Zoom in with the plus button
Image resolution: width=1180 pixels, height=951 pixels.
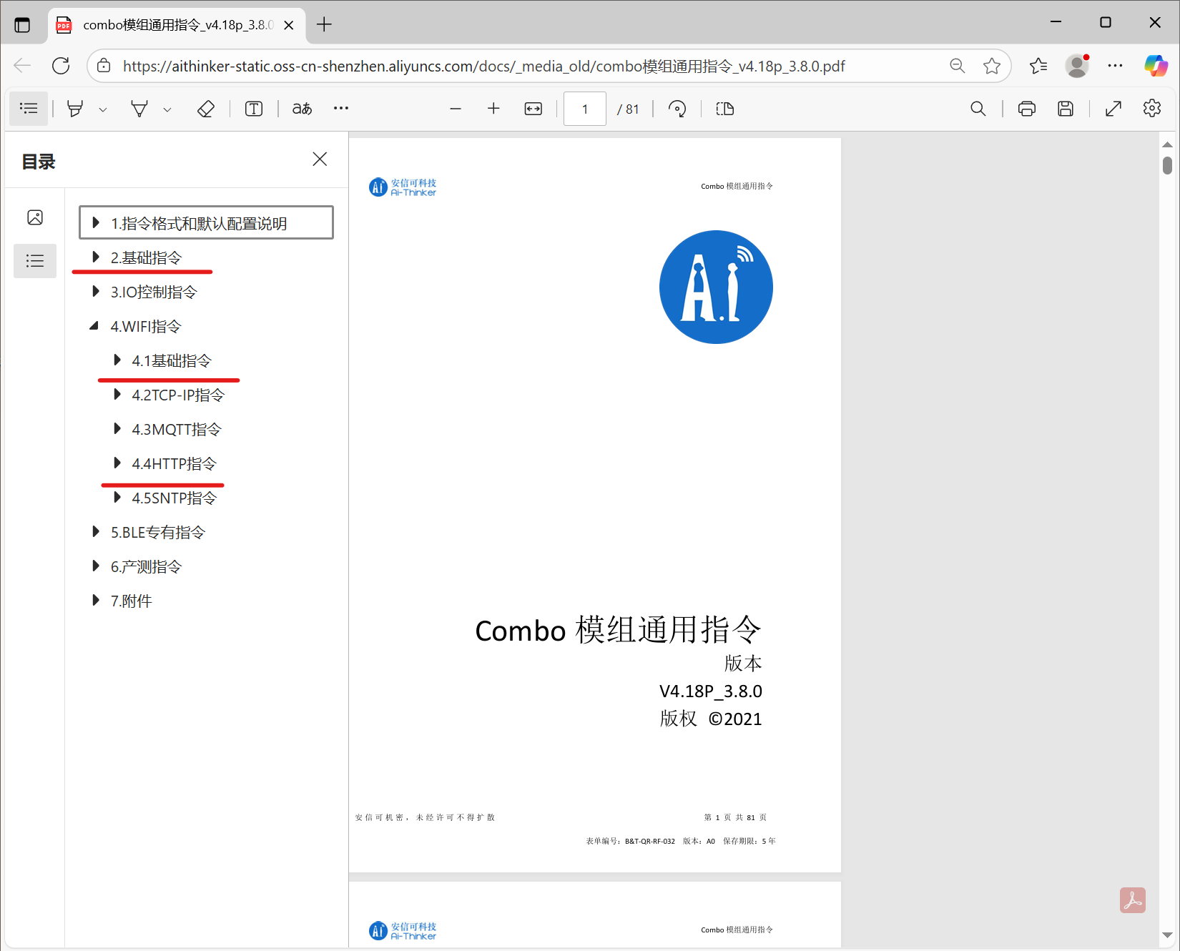493,109
